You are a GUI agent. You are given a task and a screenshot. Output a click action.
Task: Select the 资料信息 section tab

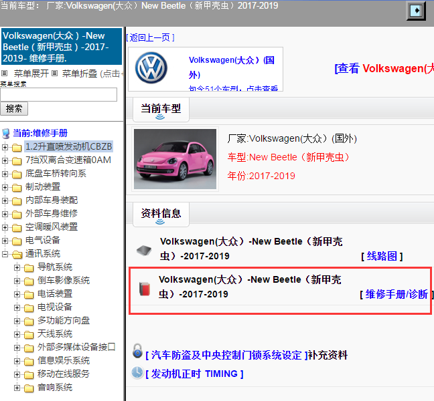pyautogui.click(x=161, y=215)
